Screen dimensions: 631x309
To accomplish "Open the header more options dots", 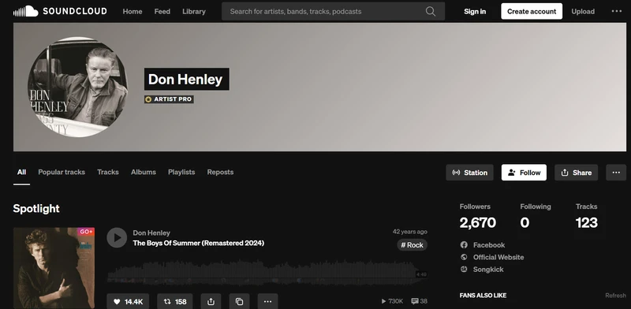I will pos(617,11).
